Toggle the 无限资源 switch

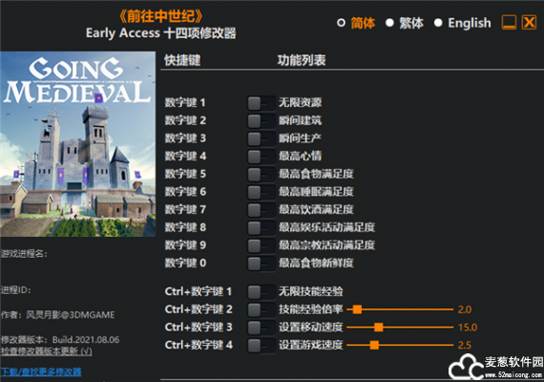pos(262,103)
